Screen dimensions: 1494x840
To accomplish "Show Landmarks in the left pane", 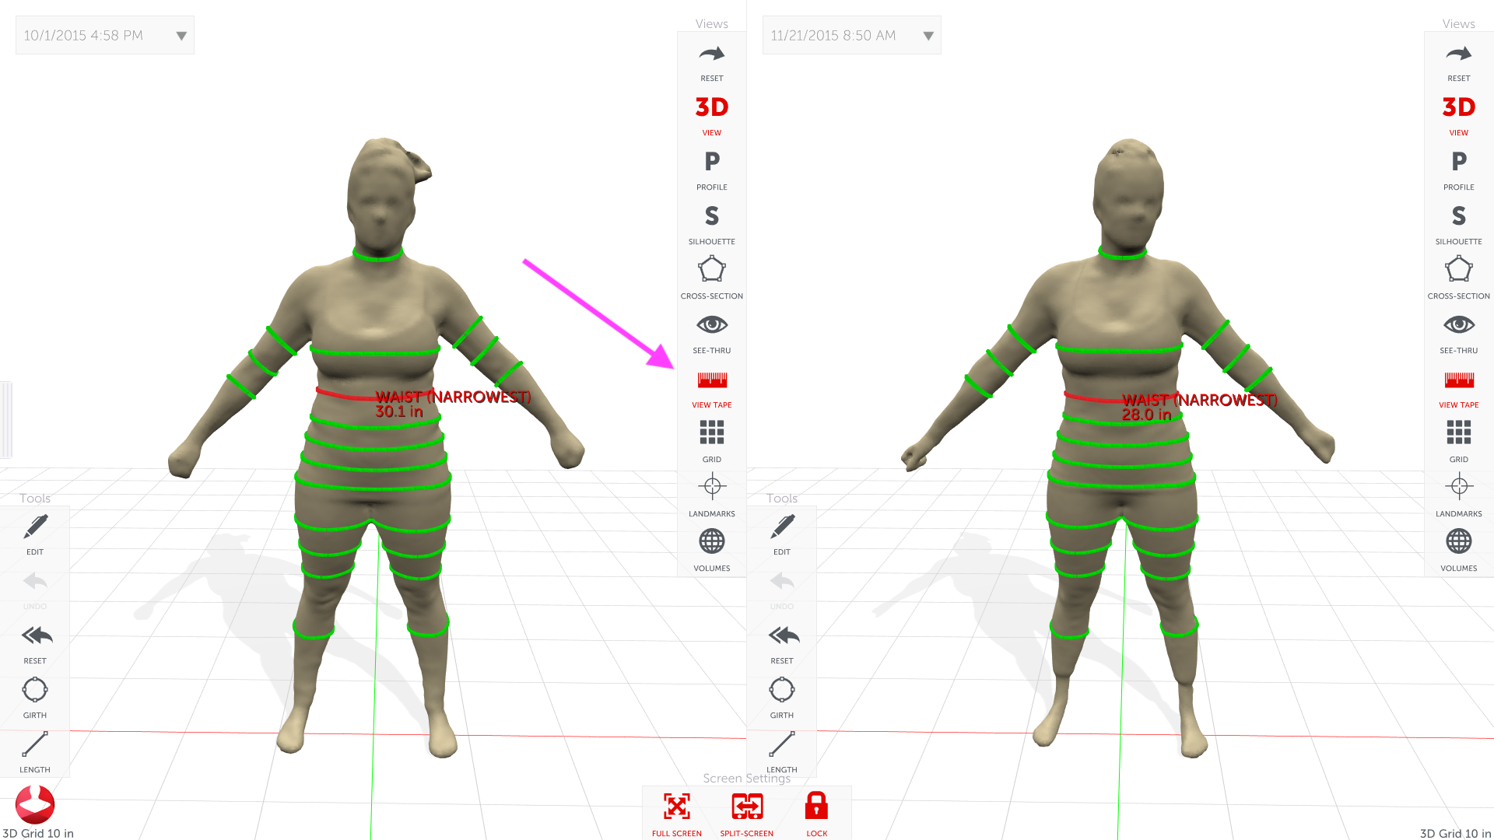I will click(711, 488).
